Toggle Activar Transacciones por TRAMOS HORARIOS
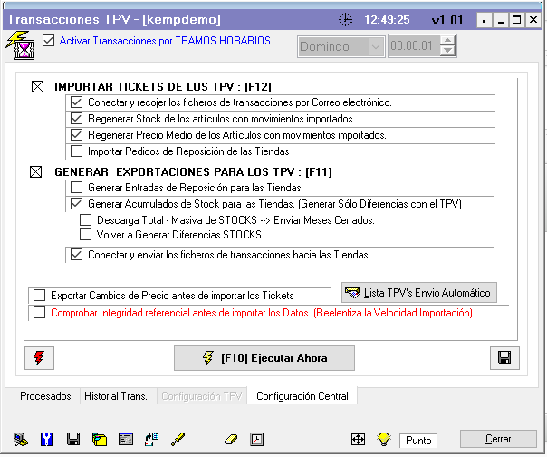547x457 pixels. [49, 41]
